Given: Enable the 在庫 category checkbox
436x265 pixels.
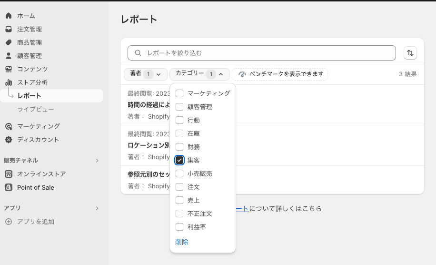Looking at the screenshot, I should tap(179, 133).
